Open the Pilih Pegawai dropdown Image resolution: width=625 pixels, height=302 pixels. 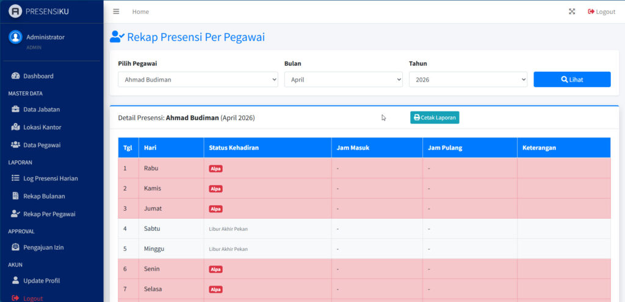(x=198, y=80)
